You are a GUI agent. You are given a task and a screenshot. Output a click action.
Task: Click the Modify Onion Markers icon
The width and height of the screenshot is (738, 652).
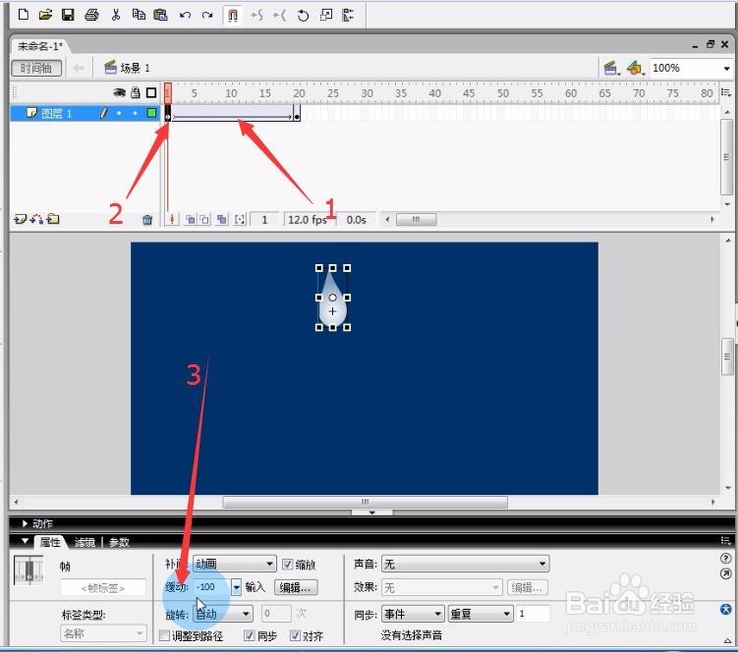240,220
